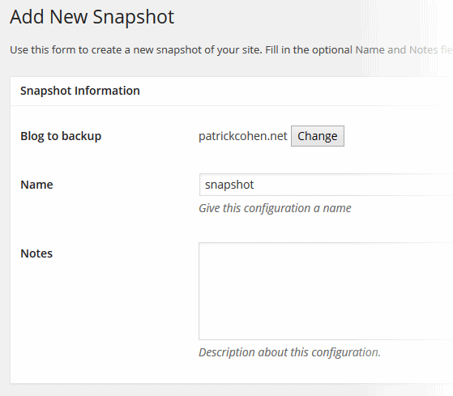Click the Change button beside patrickcohen.net

[318, 136]
